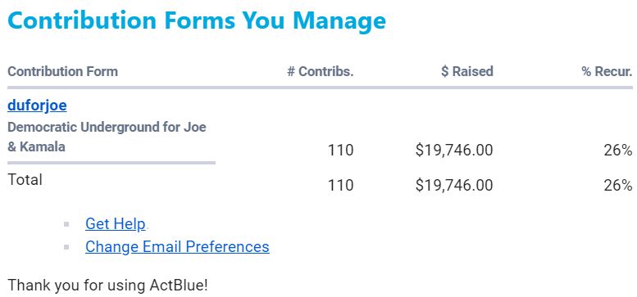Click the Get Help link
This screenshot has height=297, width=637.
coord(116,223)
